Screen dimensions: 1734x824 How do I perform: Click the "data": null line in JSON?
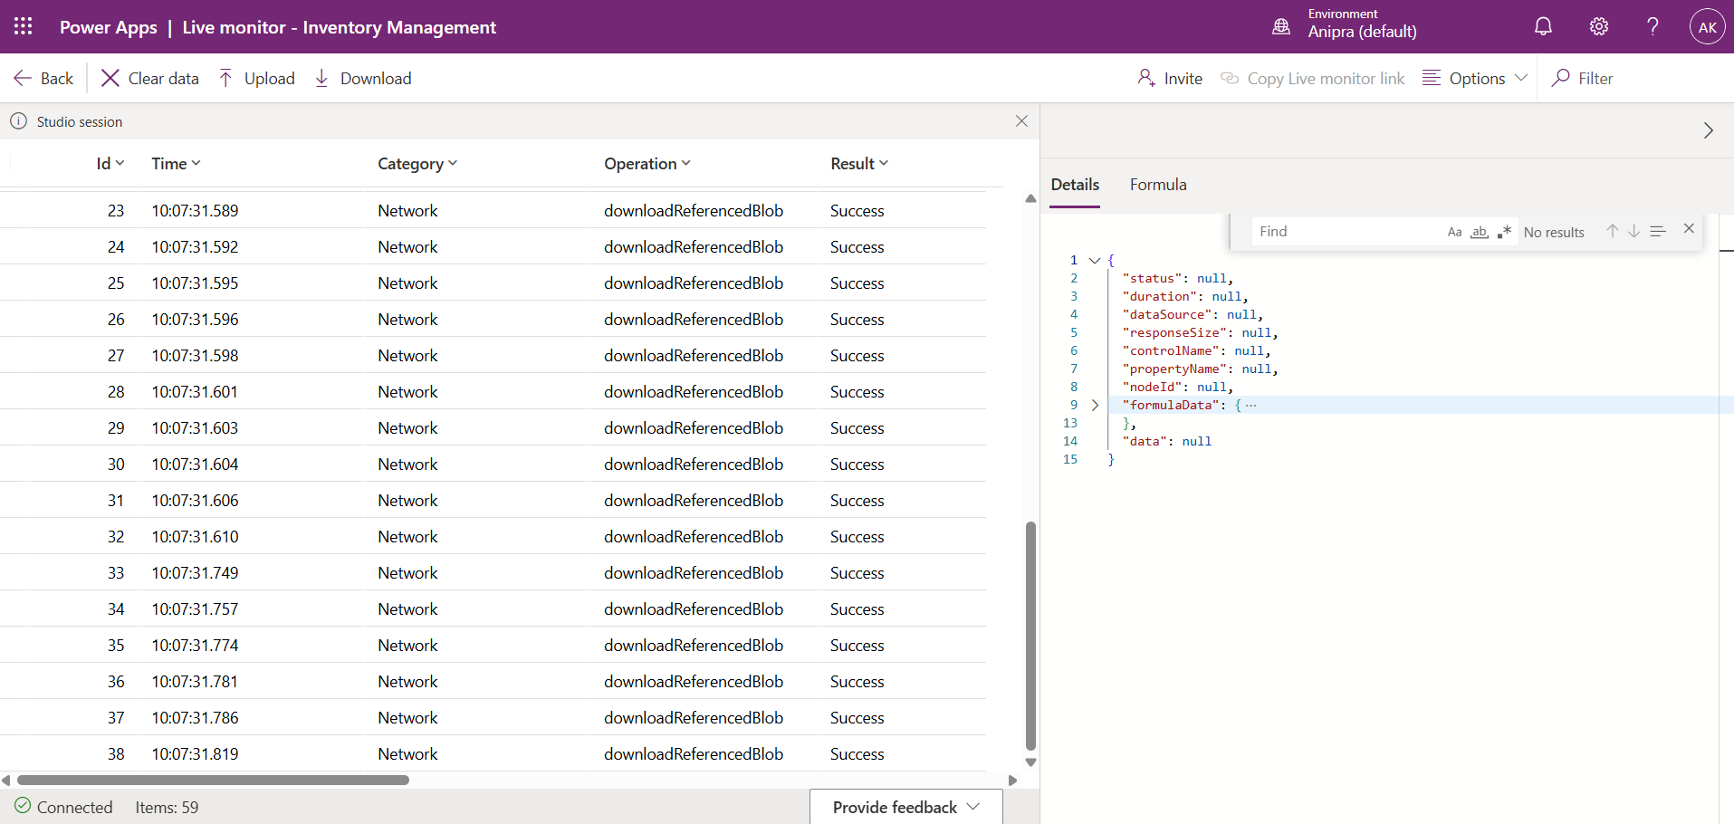click(1166, 441)
